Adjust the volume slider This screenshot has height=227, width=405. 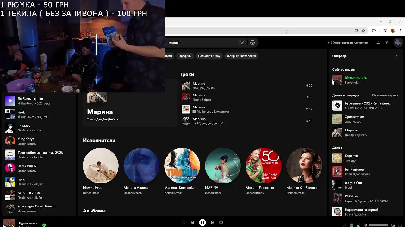coord(378,225)
